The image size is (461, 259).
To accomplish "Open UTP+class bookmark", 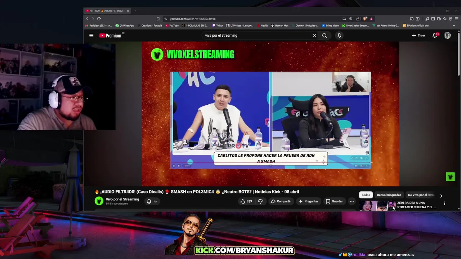I will [240, 26].
